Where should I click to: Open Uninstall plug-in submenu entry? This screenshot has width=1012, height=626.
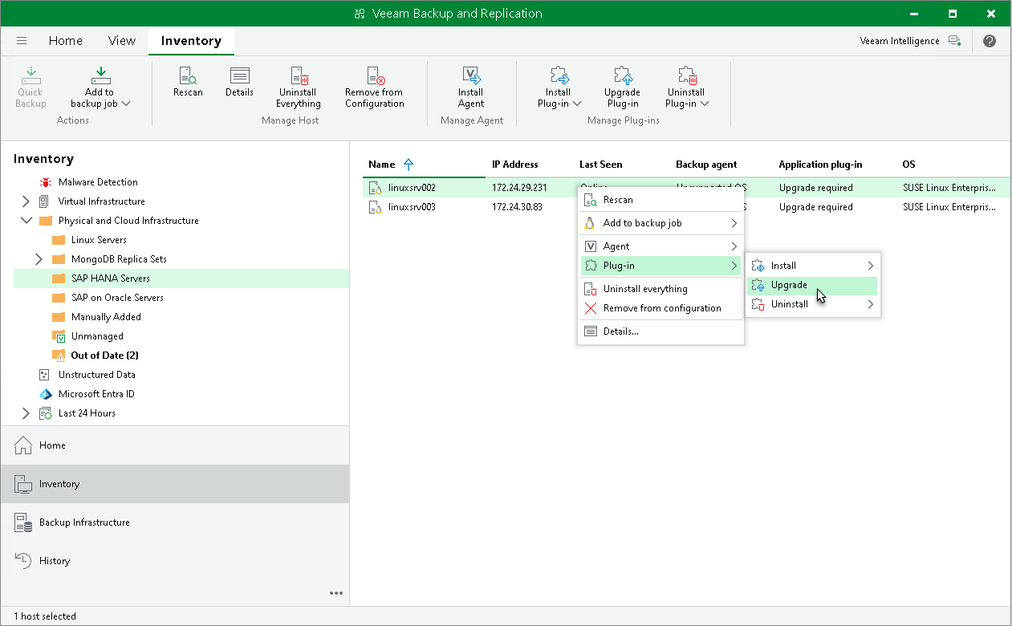click(812, 304)
